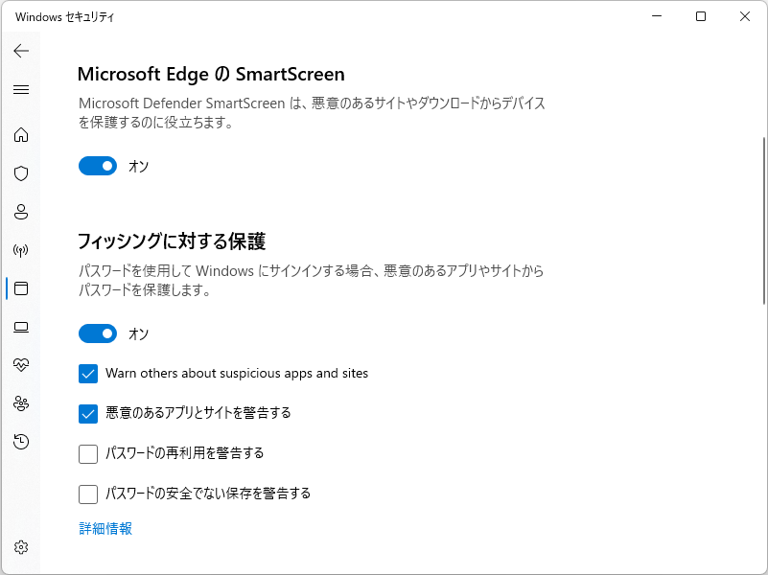Screen dimensions: 768x575
Task: Open Settings via the gear icon
Action: pyautogui.click(x=21, y=547)
